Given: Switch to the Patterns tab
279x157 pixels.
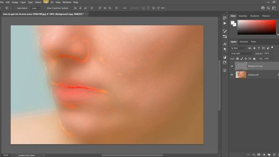Looking at the screenshot, I should pos(266,16).
